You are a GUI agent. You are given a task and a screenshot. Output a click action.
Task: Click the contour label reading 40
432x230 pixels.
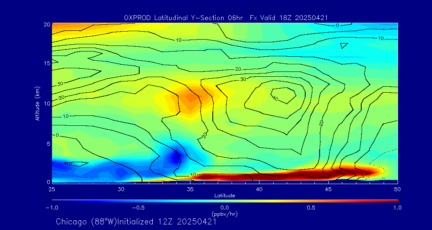click(275, 98)
